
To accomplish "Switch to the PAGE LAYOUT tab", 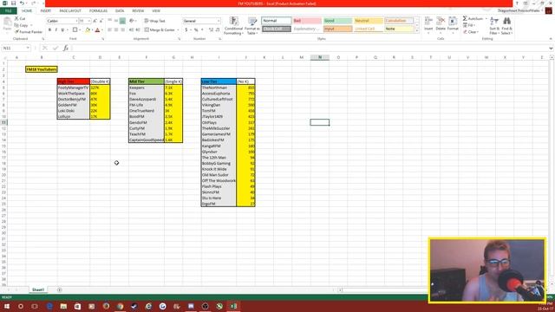I will pyautogui.click(x=70, y=11).
